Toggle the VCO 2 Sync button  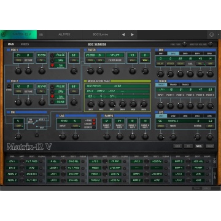click(x=9, y=86)
